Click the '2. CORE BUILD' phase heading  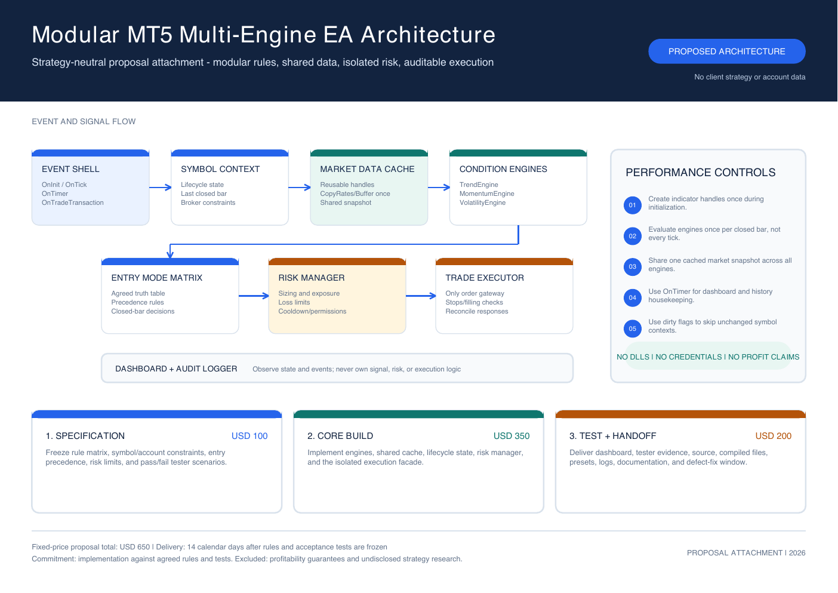coord(340,436)
